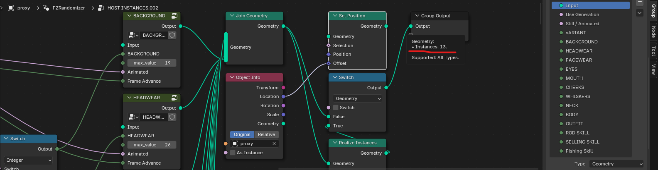
Task: Click the Location output socket of Object Info
Action: click(283, 96)
